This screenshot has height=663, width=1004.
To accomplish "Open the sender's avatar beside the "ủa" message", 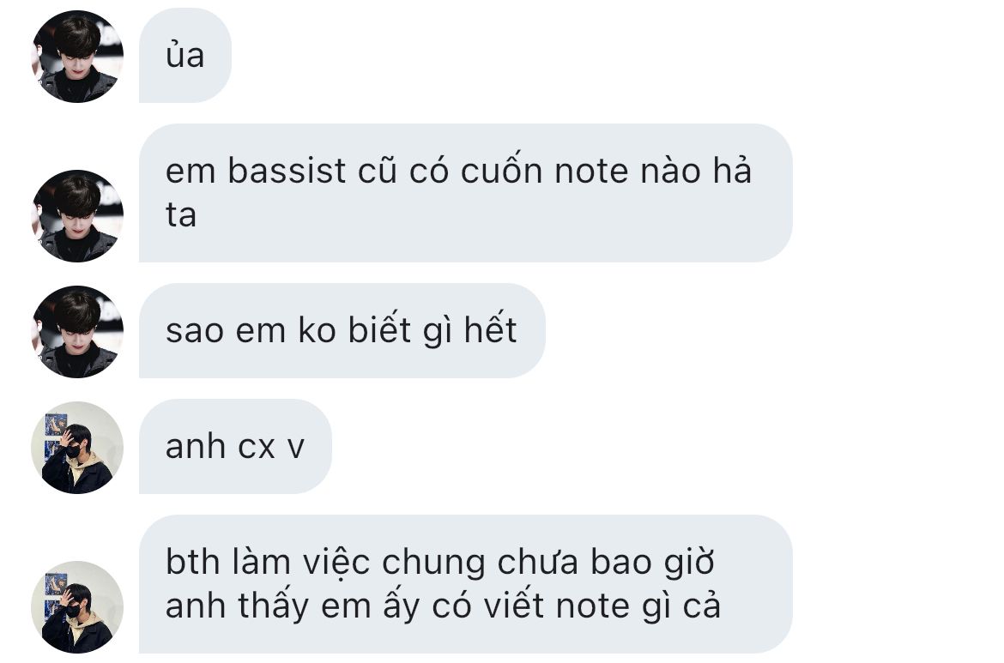I will click(x=77, y=57).
